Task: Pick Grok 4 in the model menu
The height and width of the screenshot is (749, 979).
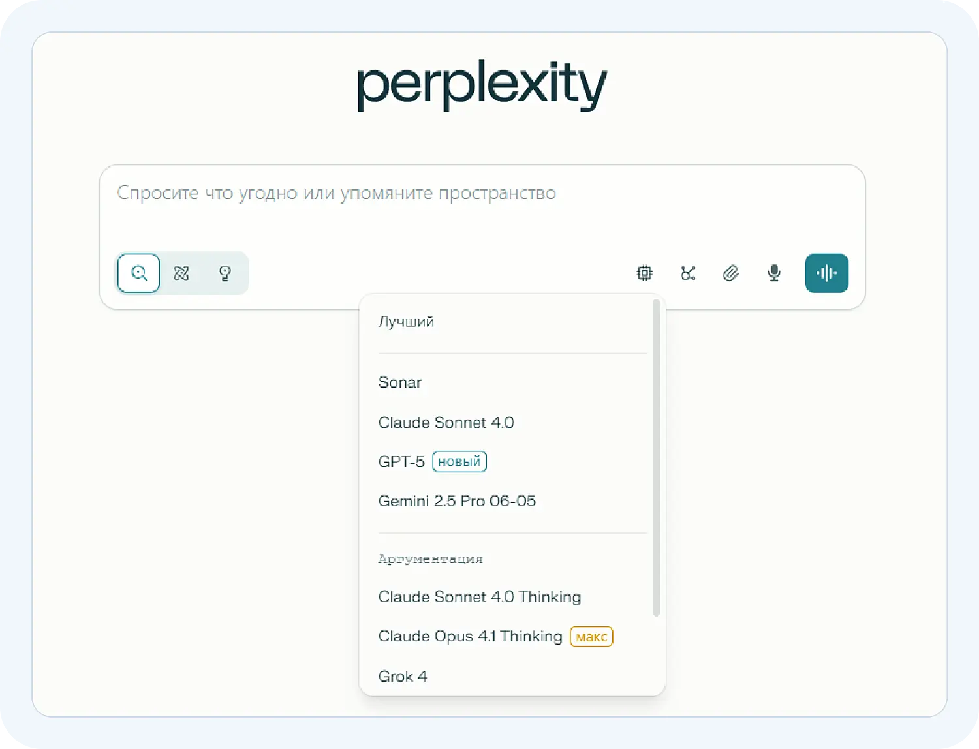Action: tap(403, 676)
